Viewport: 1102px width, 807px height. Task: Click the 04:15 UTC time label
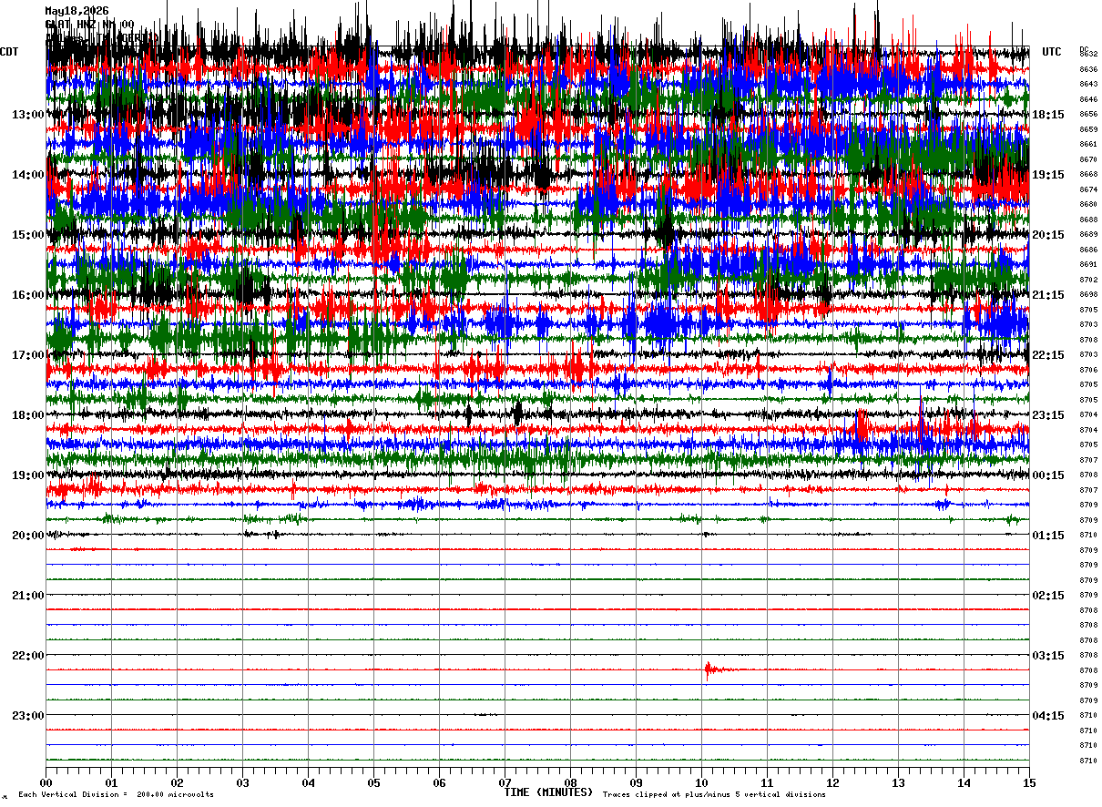click(x=1048, y=716)
